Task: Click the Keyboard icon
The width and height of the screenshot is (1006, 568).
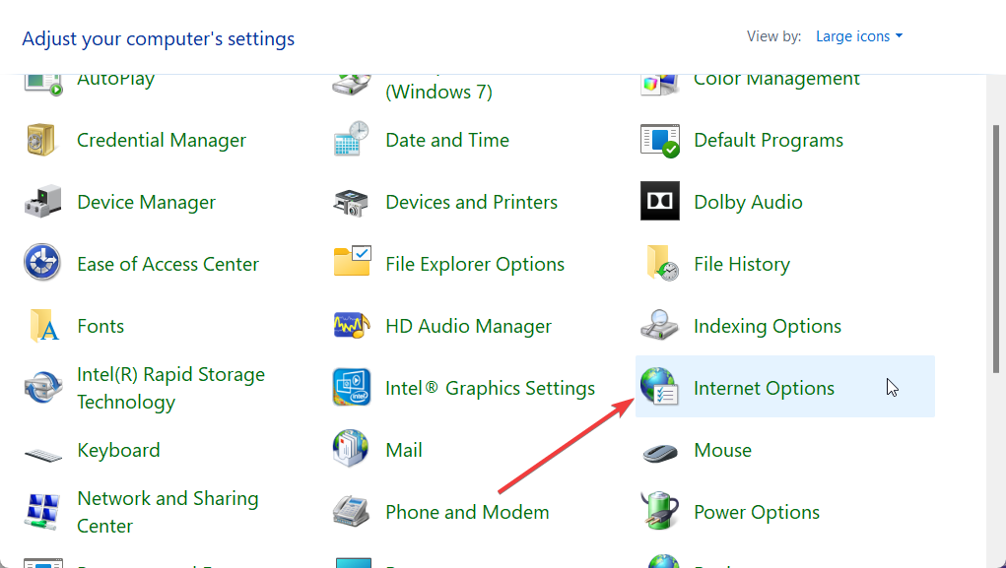Action: pyautogui.click(x=43, y=455)
